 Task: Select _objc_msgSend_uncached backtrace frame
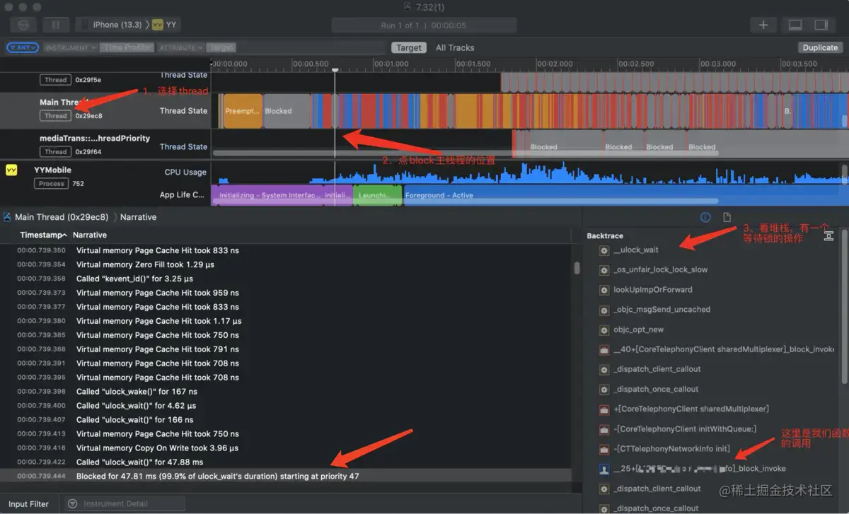[x=662, y=309]
